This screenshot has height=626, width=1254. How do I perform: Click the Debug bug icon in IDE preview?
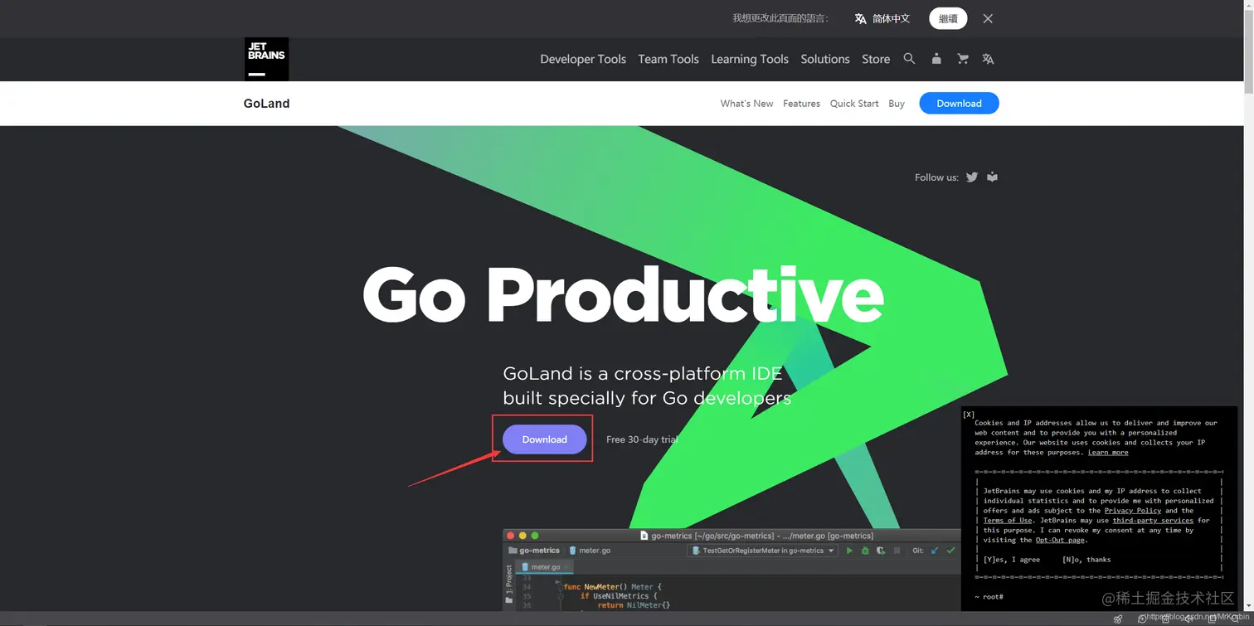(x=865, y=551)
